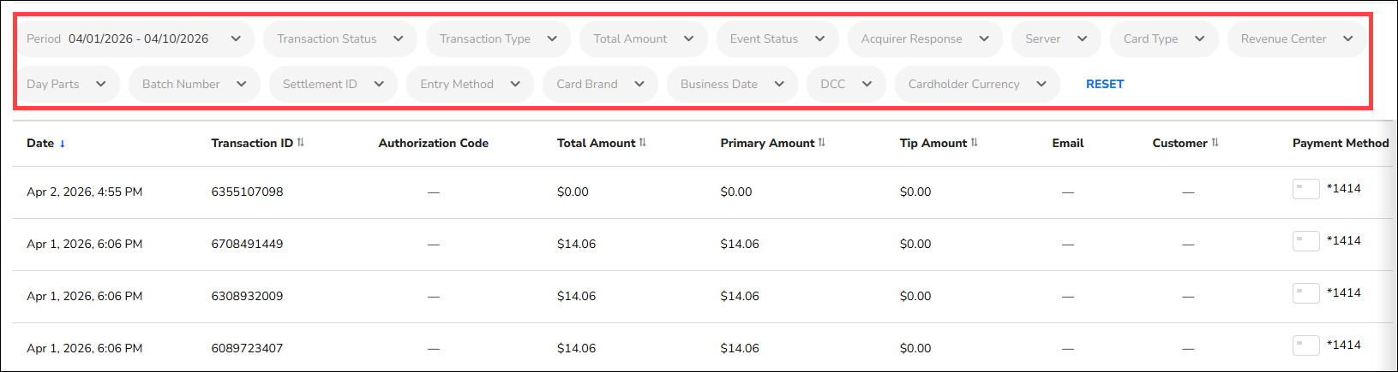This screenshot has width=1398, height=372.
Task: Click card icon for transaction 6089723407
Action: coord(1305,345)
